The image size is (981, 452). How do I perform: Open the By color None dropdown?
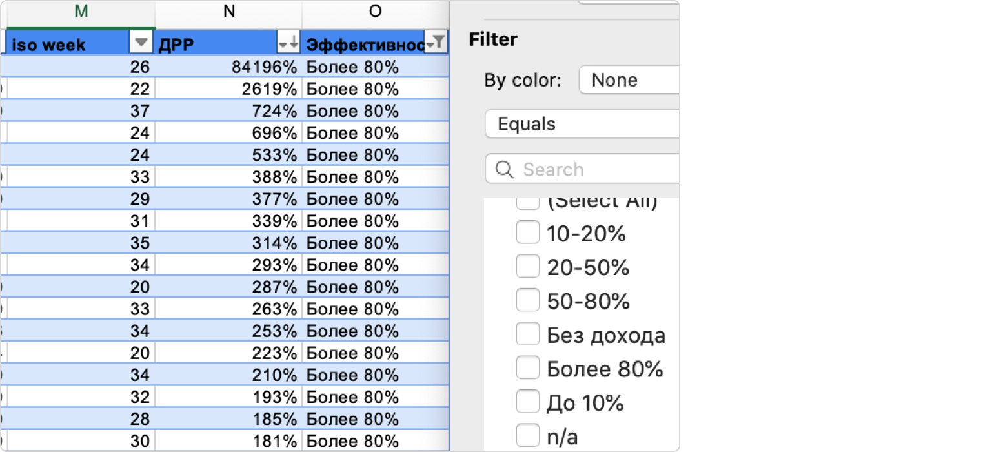click(629, 80)
